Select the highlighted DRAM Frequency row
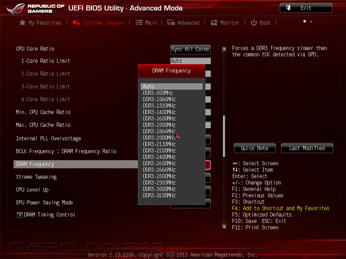Image resolution: width=346 pixels, height=259 pixels. click(x=76, y=164)
